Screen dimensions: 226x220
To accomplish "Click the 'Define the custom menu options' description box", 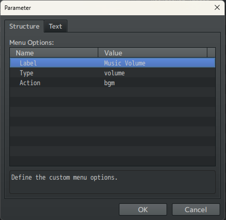I will tap(113, 182).
